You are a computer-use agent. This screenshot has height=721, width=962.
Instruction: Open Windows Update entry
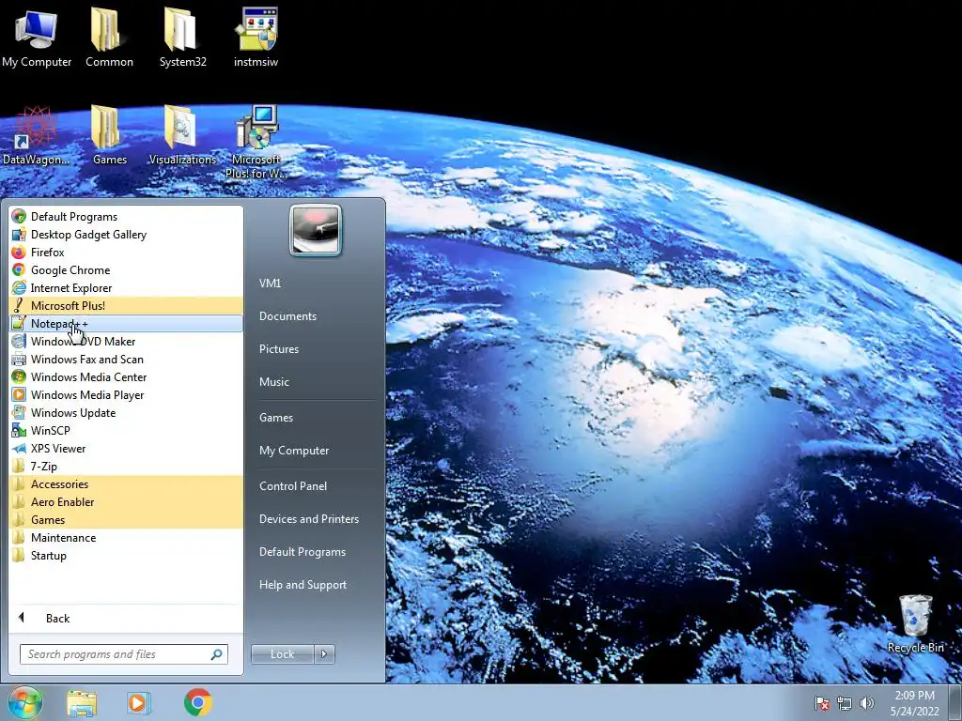pos(127,413)
